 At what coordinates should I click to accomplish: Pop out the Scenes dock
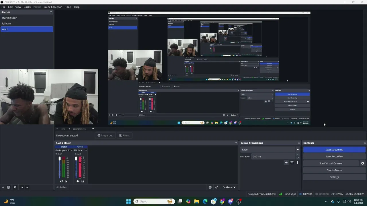51,12
